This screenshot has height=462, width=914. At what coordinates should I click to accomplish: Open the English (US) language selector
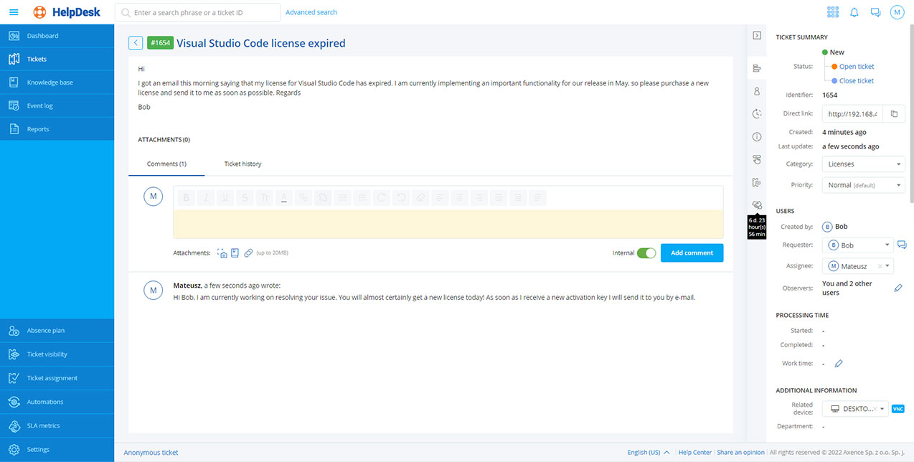tap(649, 453)
